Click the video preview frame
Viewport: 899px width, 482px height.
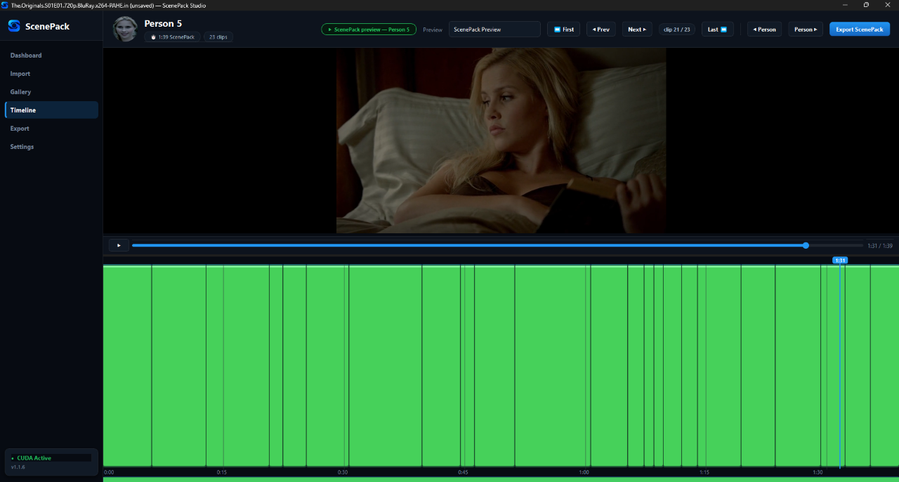[501, 141]
